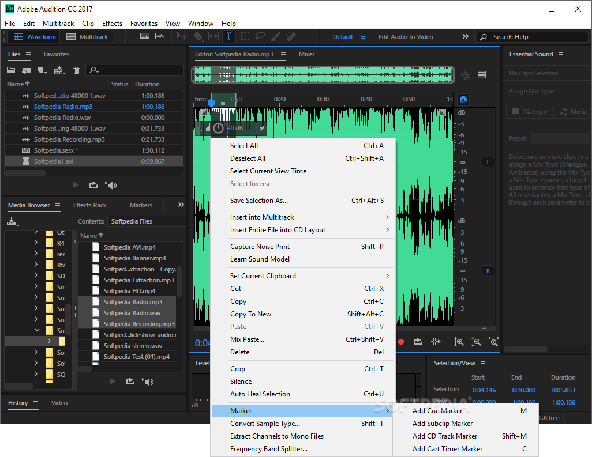
Task: Toggle Auto-Play speaker in Files panel
Action: (111, 185)
